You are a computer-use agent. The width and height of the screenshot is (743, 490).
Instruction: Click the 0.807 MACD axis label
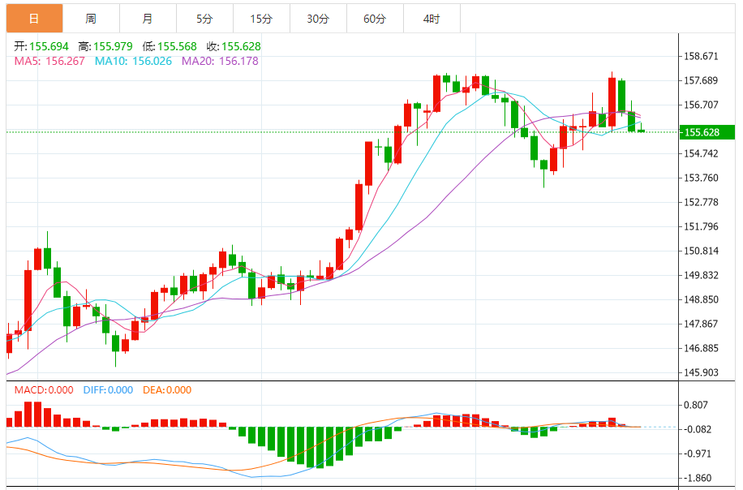click(696, 405)
